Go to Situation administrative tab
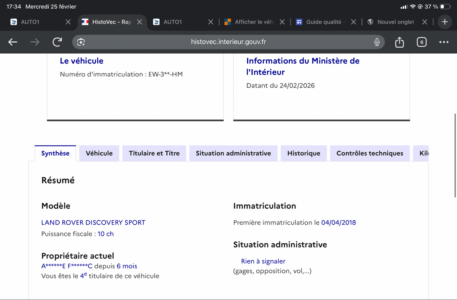The width and height of the screenshot is (457, 300). 233,153
